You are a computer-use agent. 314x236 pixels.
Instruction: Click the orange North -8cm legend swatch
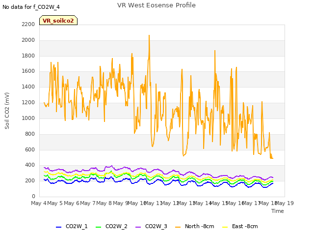(178, 227)
